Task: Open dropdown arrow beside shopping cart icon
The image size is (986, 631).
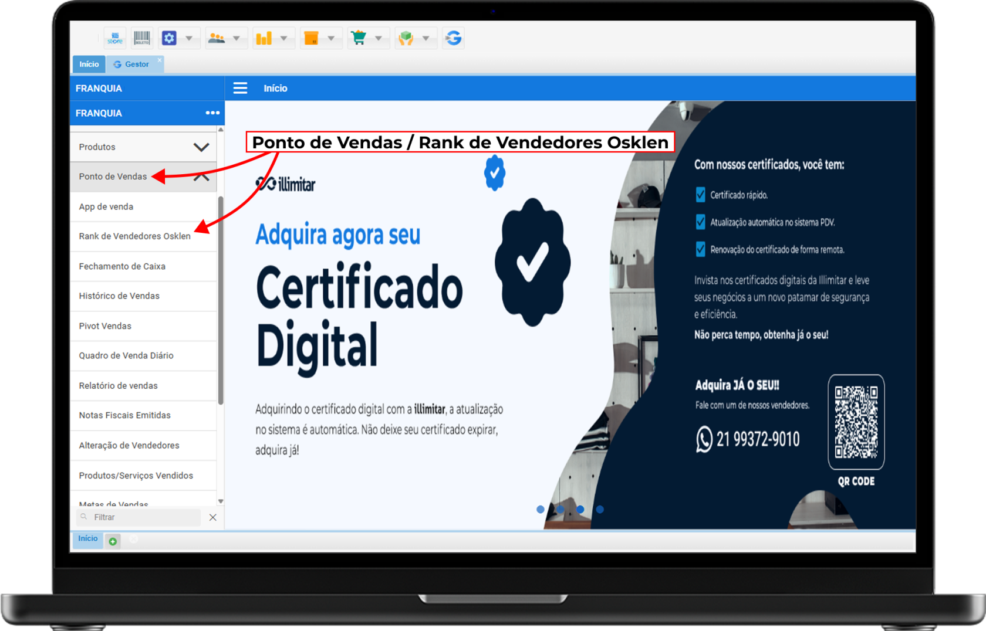Action: tap(379, 39)
